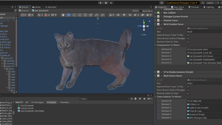This screenshot has width=222, height=125.
Task: Select head node in hierarchy
Action: (x=11, y=69)
